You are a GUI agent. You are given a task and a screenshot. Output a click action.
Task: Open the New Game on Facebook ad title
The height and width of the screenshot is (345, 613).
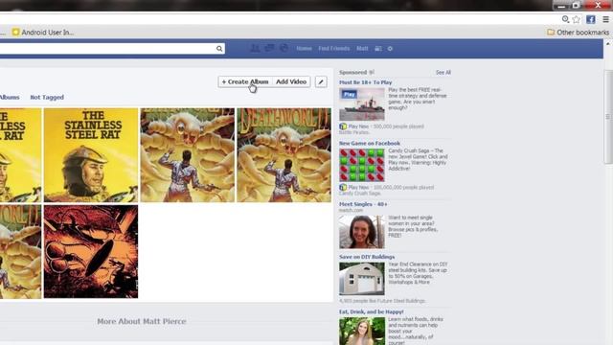pyautogui.click(x=370, y=143)
